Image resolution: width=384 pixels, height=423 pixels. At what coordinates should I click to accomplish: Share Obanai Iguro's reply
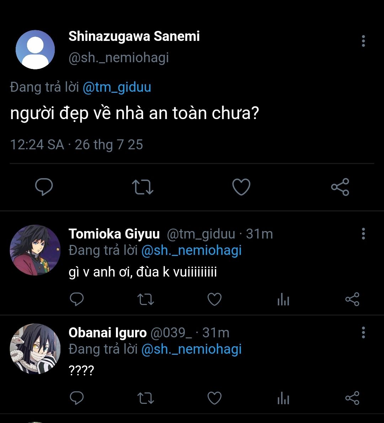(352, 398)
